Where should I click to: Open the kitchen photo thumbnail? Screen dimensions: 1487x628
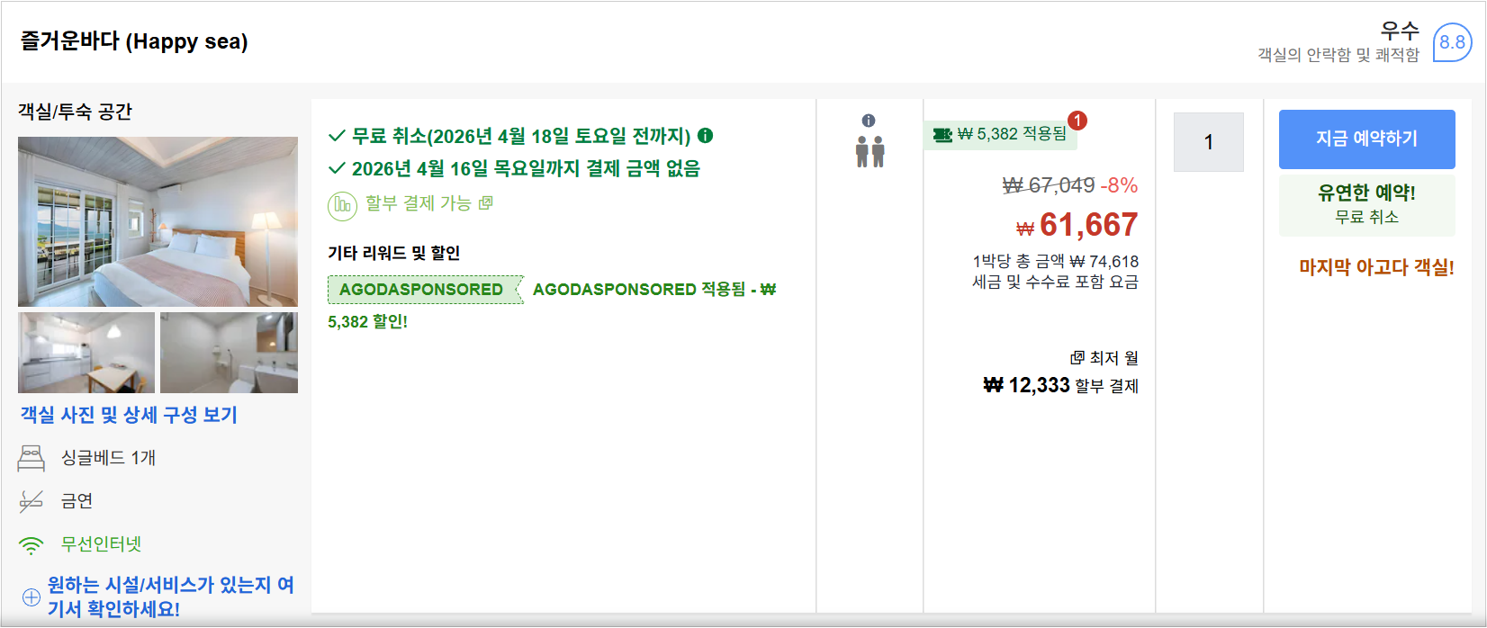click(86, 353)
